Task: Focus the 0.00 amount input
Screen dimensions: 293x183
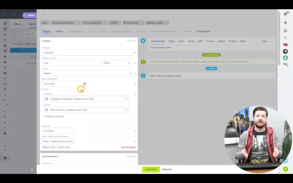Action: 71,63
